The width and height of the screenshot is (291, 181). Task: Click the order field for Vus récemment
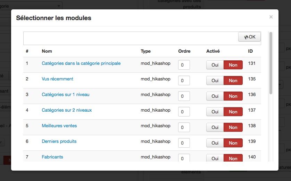click(x=184, y=80)
